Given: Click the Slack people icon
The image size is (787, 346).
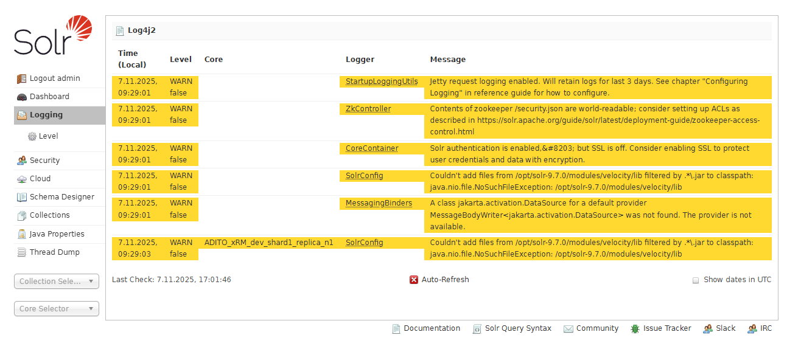Looking at the screenshot, I should click(x=708, y=328).
